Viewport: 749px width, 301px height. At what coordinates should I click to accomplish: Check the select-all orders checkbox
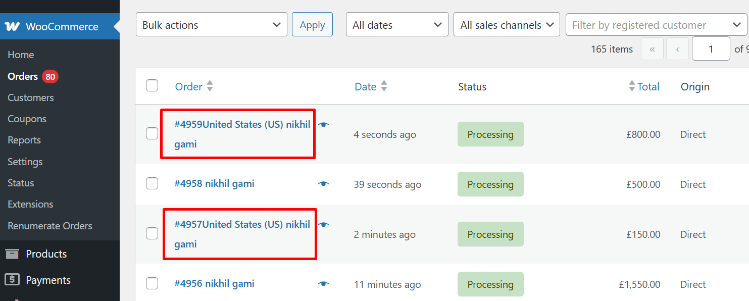pyautogui.click(x=152, y=85)
